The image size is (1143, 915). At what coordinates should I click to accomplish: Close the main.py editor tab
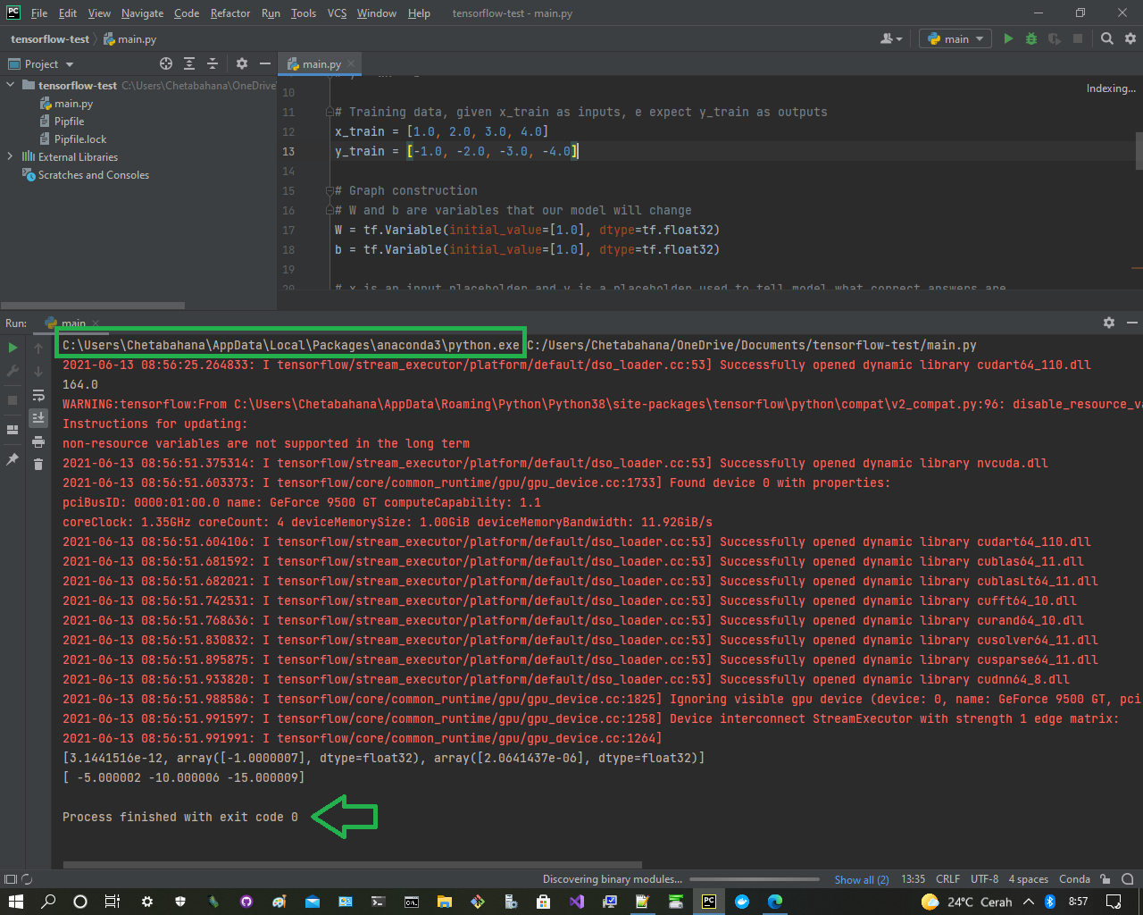click(x=351, y=64)
